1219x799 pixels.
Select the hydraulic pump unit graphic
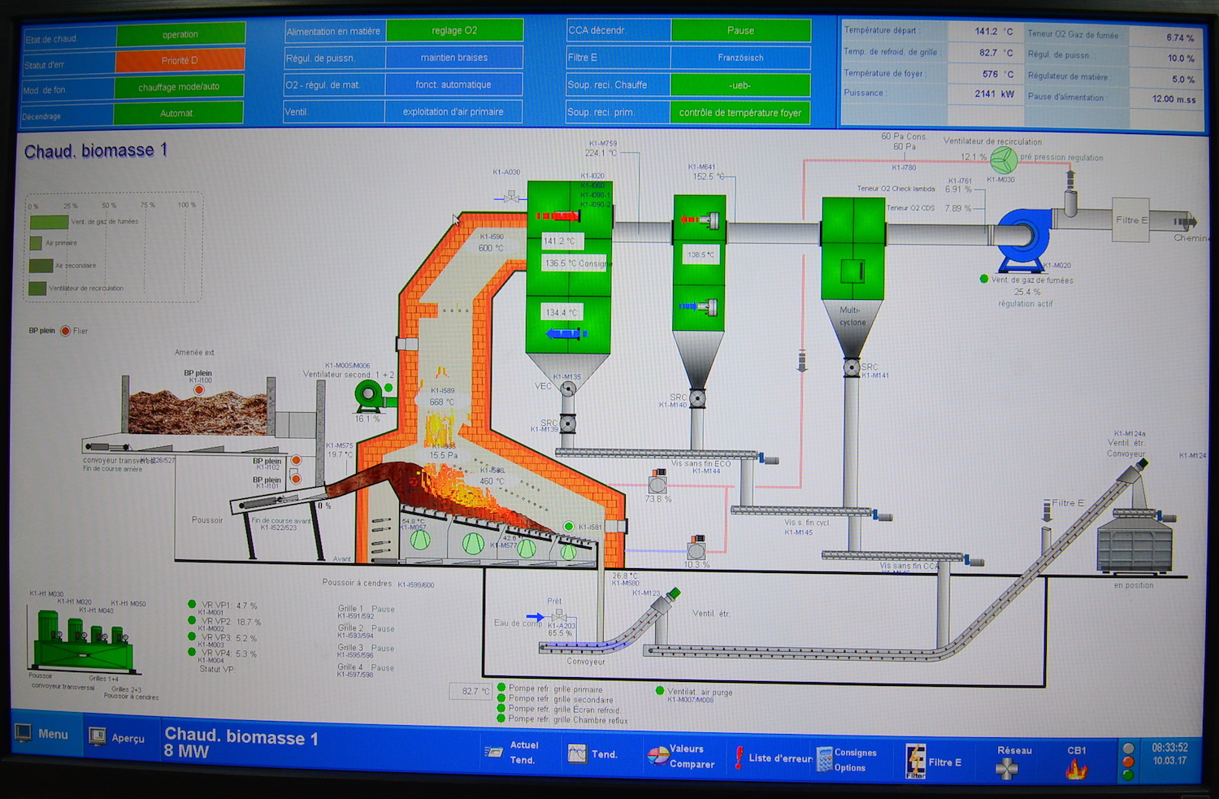click(81, 642)
